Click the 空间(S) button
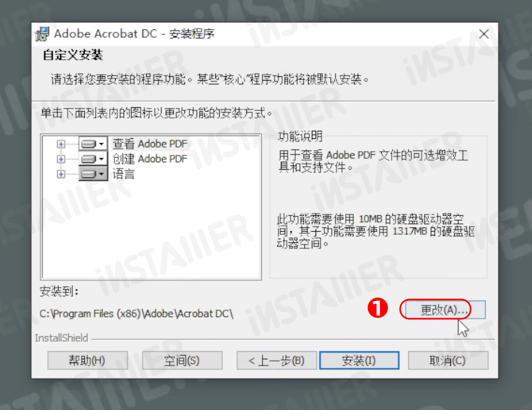This screenshot has height=410, width=532. click(182, 360)
